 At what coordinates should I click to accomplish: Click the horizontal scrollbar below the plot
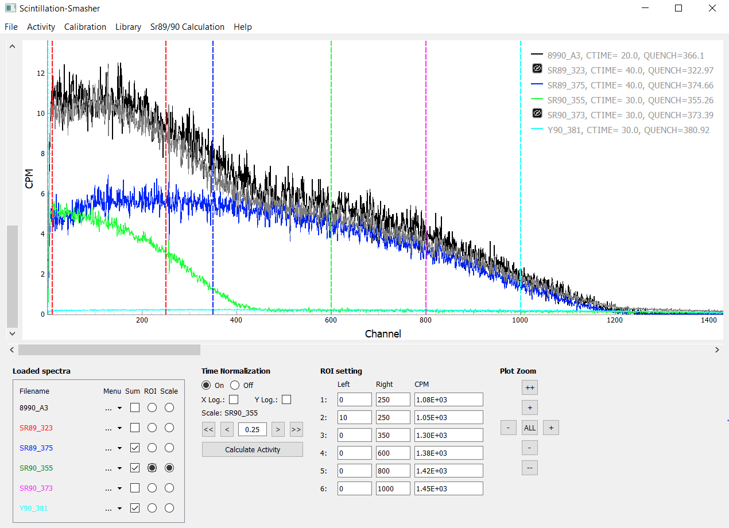109,349
